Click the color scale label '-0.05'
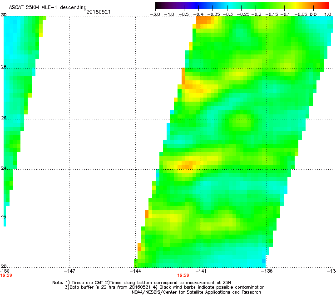Viewport: 336px width, 295px height. [301, 15]
